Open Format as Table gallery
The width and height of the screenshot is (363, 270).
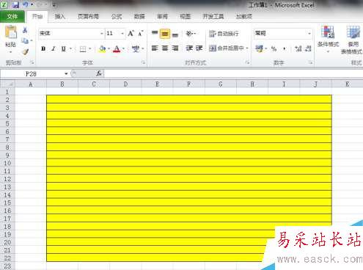coord(353,40)
